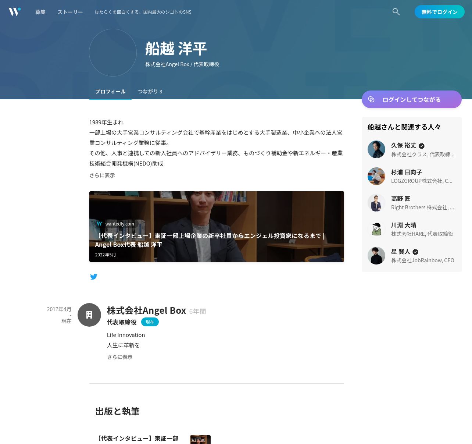Expand さらに表示 under Angel Box job
The height and width of the screenshot is (444, 472).
(x=120, y=357)
